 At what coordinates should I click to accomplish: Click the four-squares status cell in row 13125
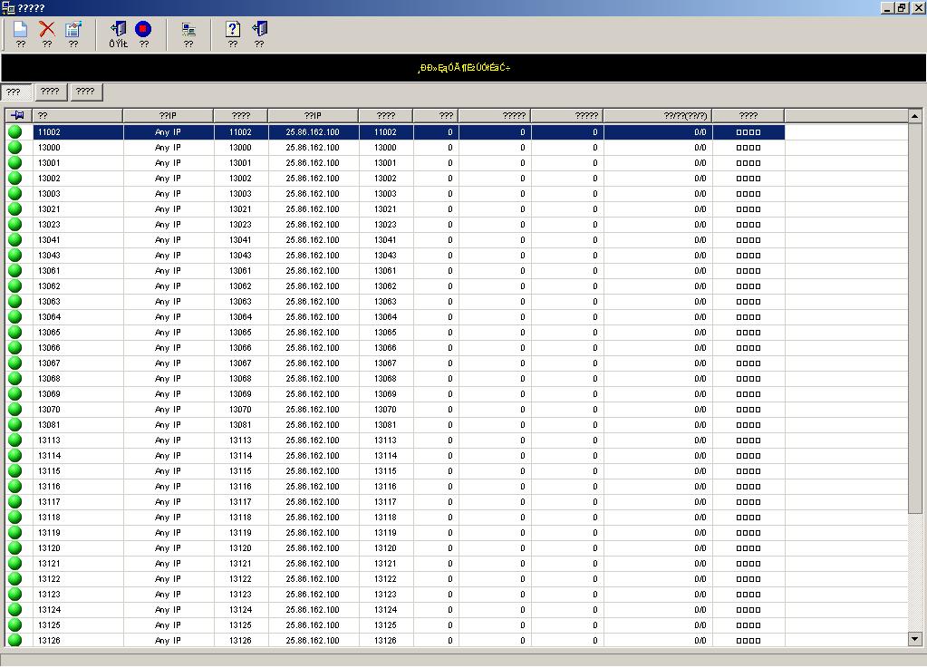748,624
